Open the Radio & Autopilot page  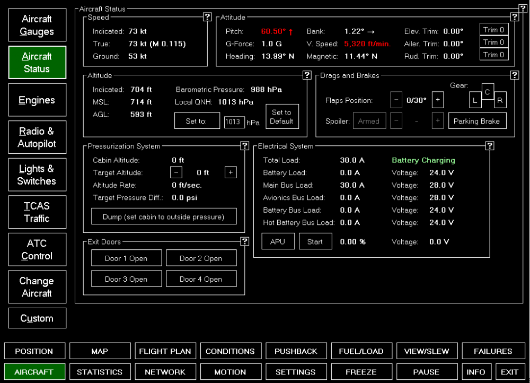coord(37,137)
